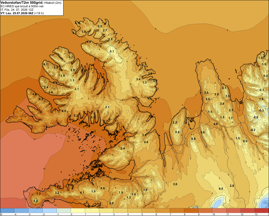Click the legend scale label '7'
The width and height of the screenshot is (269, 216).
170,214
